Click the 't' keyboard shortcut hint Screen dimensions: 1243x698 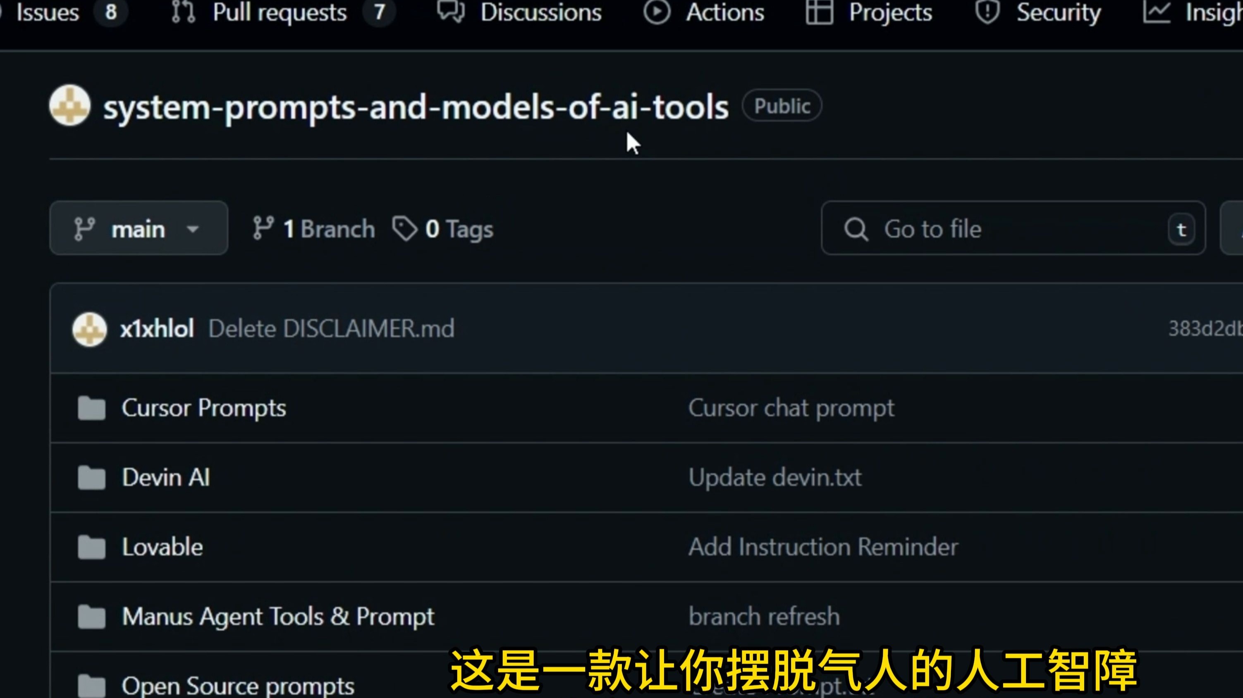(1181, 230)
